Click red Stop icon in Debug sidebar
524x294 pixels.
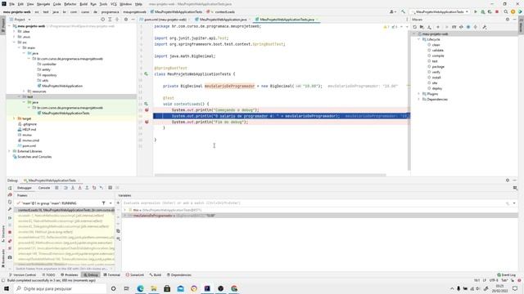tap(10, 232)
